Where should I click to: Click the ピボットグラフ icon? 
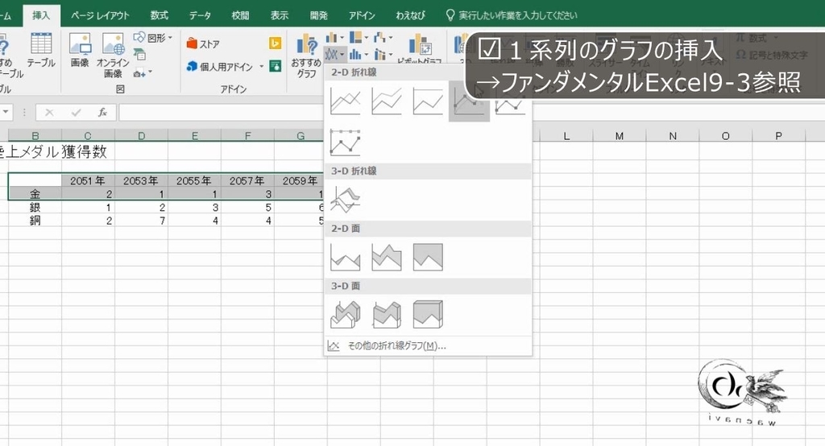coord(419,49)
